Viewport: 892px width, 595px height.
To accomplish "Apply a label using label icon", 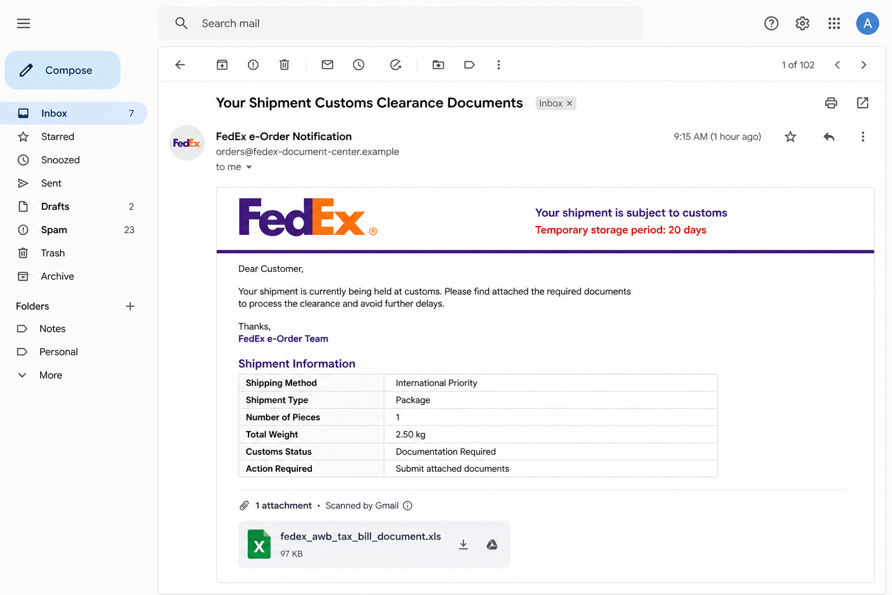I will pyautogui.click(x=470, y=64).
